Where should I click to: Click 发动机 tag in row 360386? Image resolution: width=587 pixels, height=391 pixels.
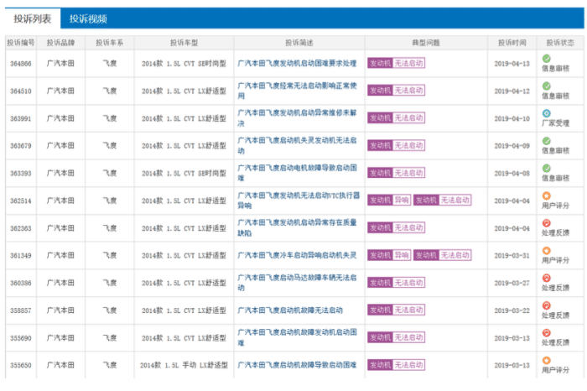[x=380, y=283]
